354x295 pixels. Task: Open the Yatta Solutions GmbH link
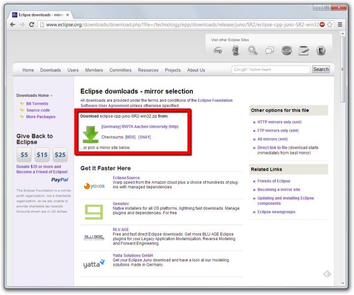point(133,256)
